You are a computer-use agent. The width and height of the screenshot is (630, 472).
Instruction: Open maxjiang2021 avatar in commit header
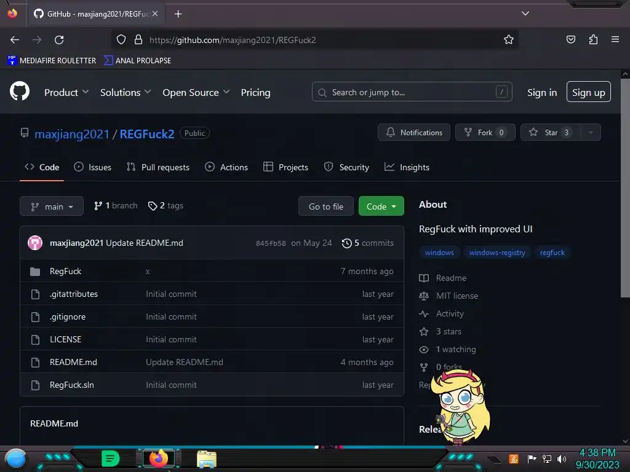[x=35, y=243]
